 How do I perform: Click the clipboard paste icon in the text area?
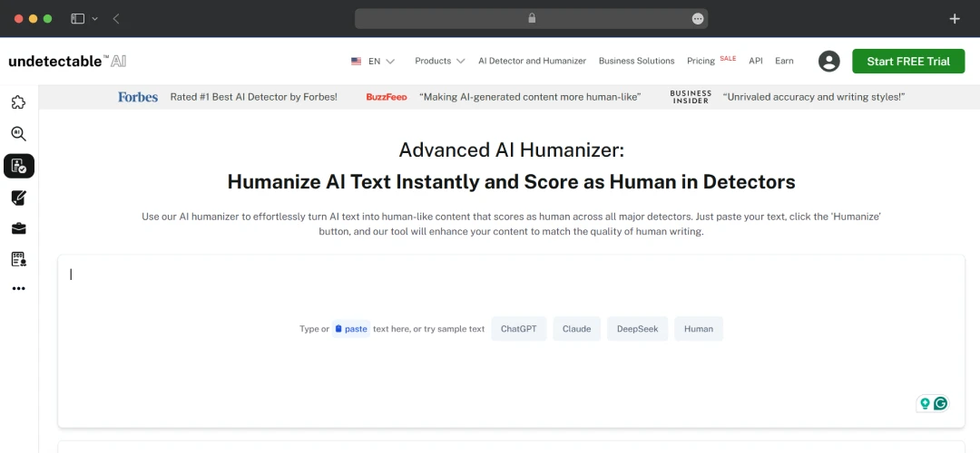pyautogui.click(x=338, y=329)
